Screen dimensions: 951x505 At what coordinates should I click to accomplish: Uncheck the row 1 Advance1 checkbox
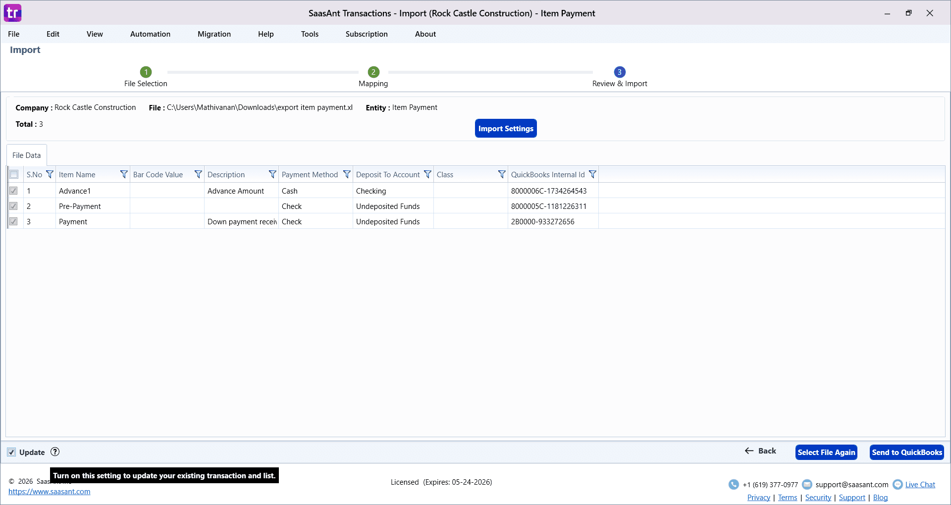[x=13, y=191]
